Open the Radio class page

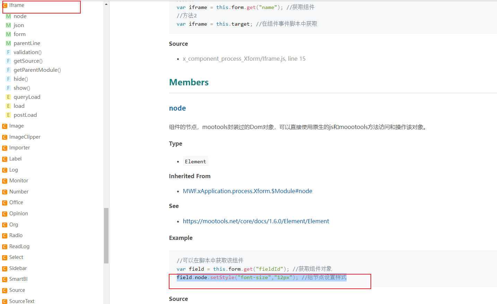(x=16, y=235)
